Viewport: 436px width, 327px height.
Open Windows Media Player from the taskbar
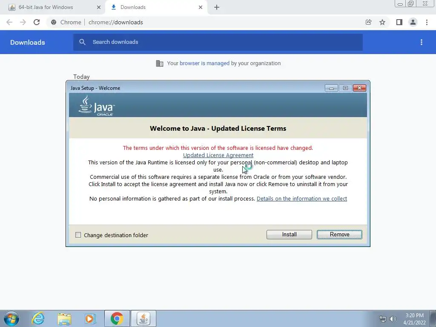(x=90, y=318)
